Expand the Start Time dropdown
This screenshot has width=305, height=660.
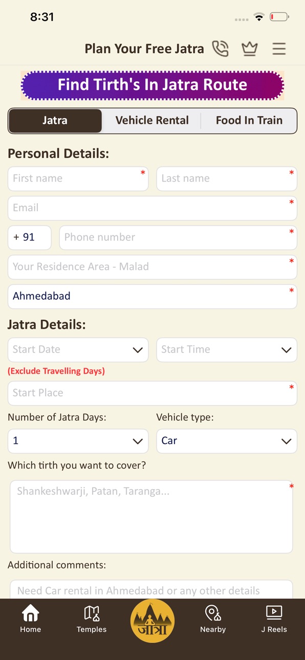click(x=227, y=350)
